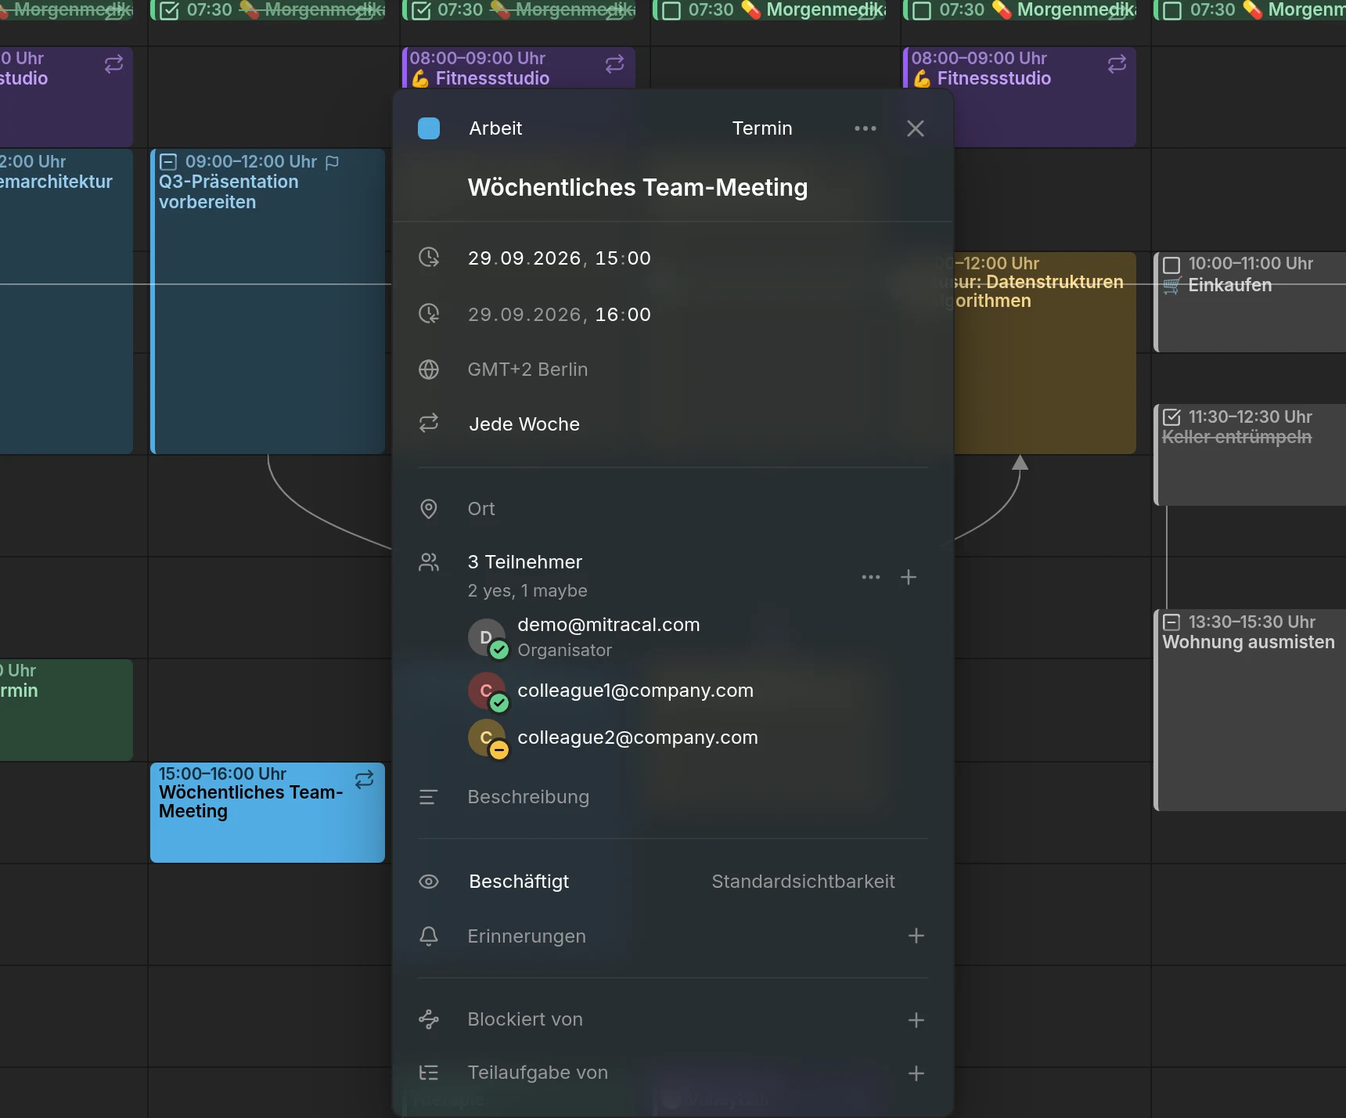The width and height of the screenshot is (1346, 1118).
Task: Click the time zone globe icon
Action: click(429, 370)
